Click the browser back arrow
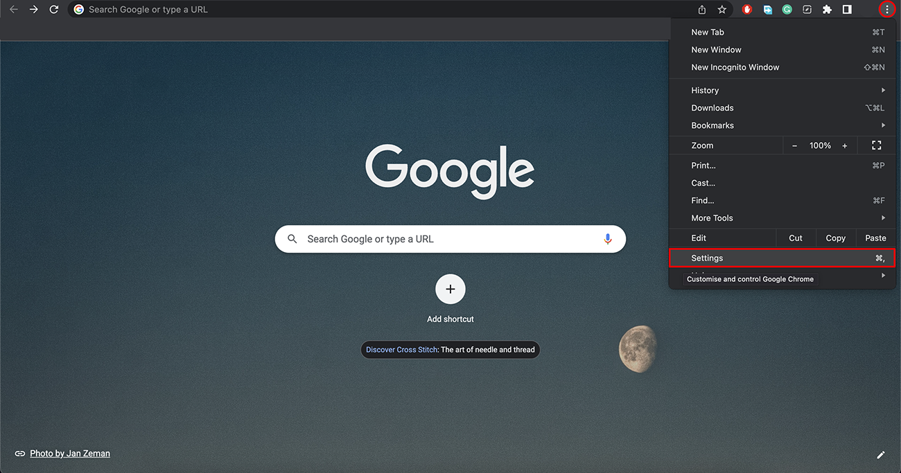Image resolution: width=901 pixels, height=473 pixels. 13,10
